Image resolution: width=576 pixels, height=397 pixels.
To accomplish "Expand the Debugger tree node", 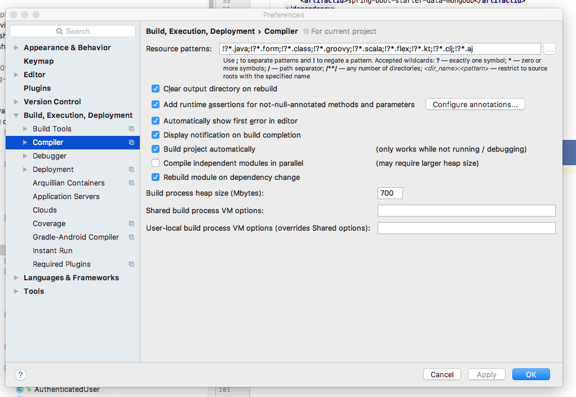I will pyautogui.click(x=25, y=156).
